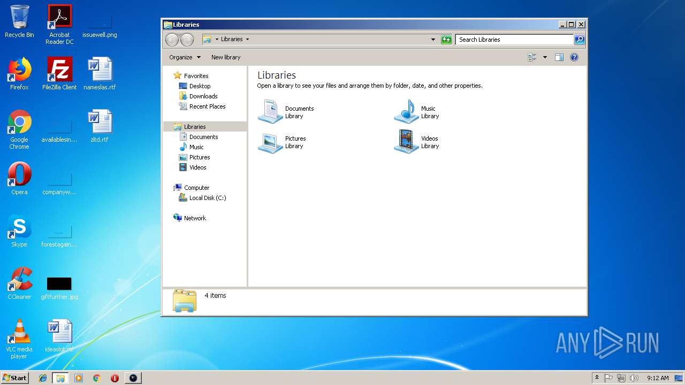The height and width of the screenshot is (385, 685).
Task: Select Opera desktop shortcut
Action: tap(19, 179)
